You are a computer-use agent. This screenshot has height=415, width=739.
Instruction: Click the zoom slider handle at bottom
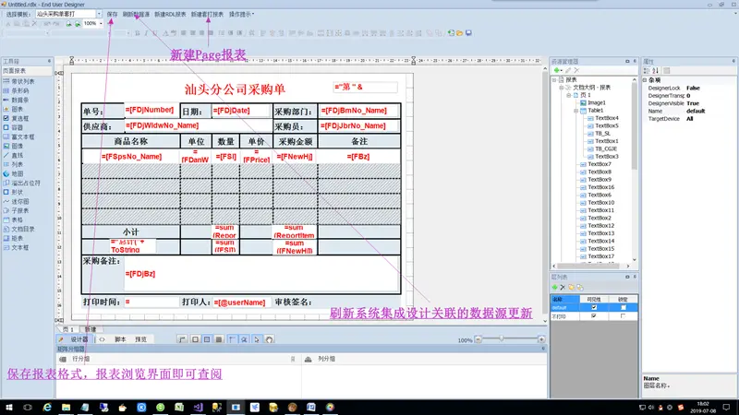[x=502, y=338]
